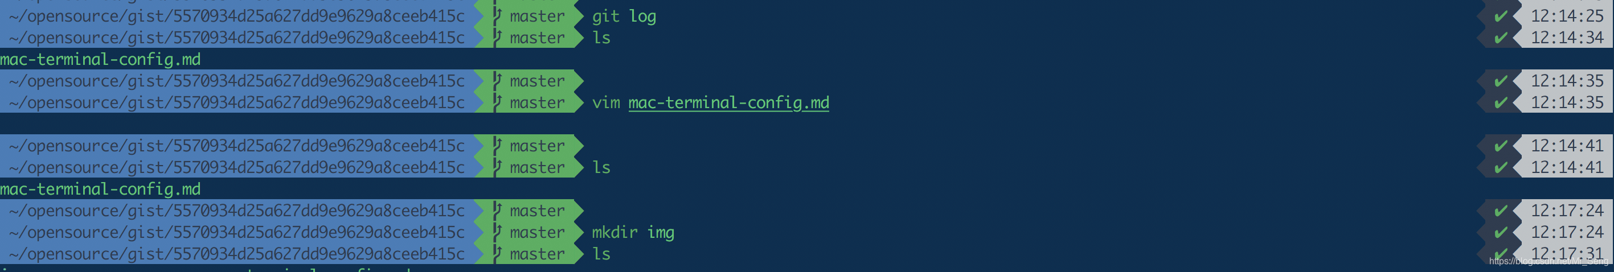Click the green checkmark beside 12:14:34

point(1501,38)
